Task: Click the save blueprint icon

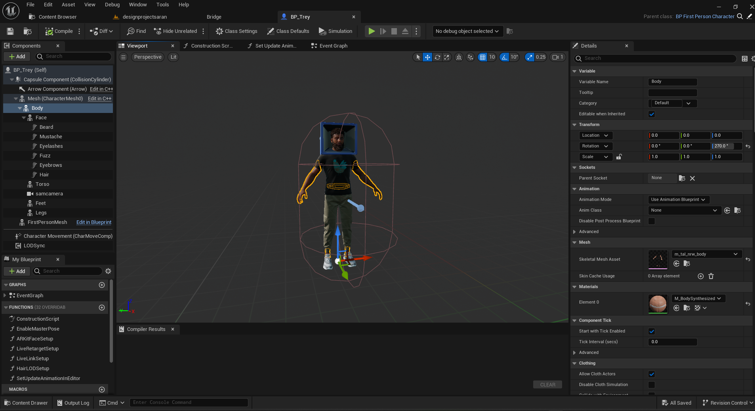Action: [x=10, y=31]
